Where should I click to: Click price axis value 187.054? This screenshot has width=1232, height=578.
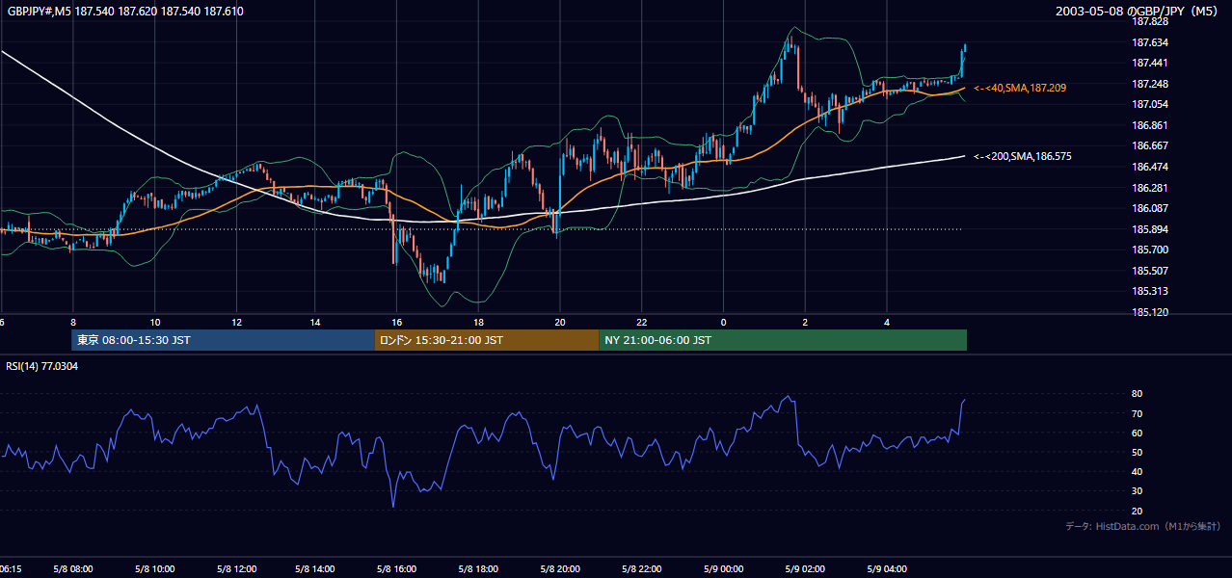1149,104
